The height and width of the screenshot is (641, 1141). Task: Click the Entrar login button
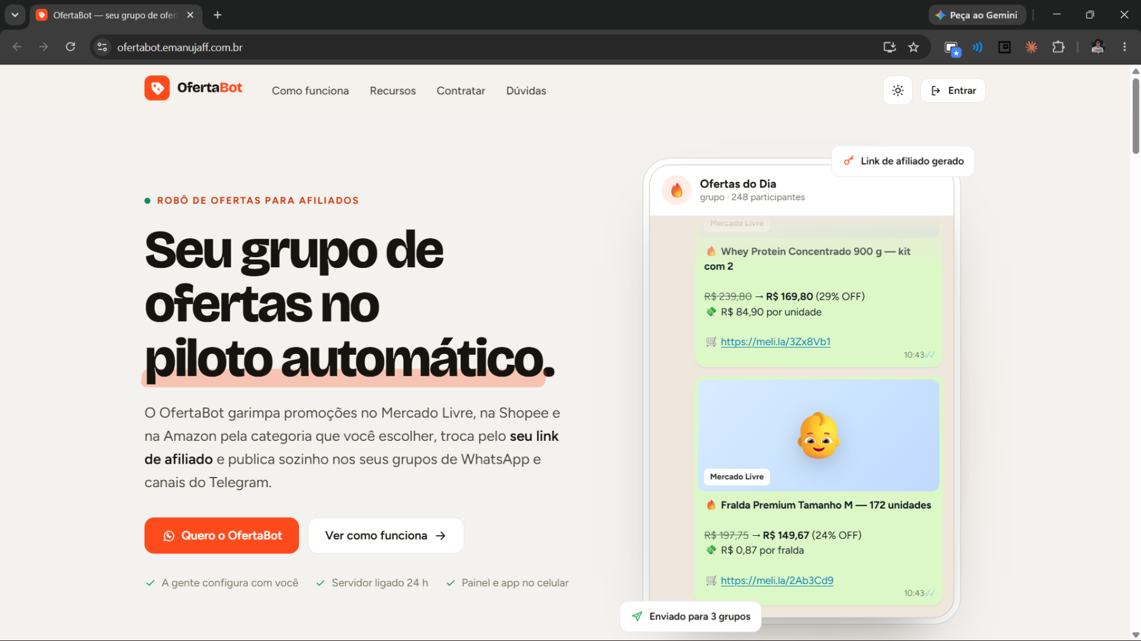(953, 91)
